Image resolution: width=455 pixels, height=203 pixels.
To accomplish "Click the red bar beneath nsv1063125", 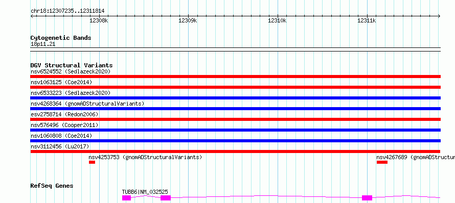I will 235,87.
